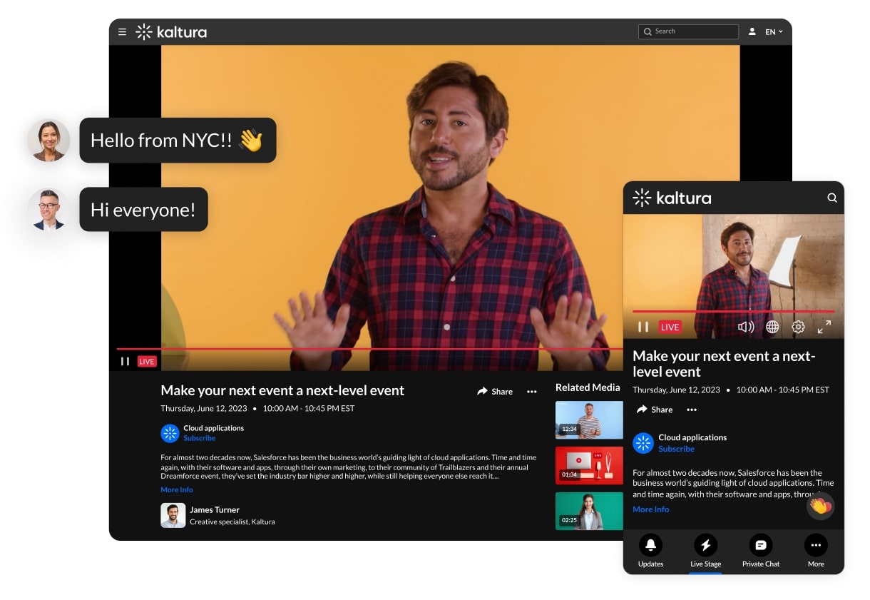Image resolution: width=870 pixels, height=600 pixels.
Task: Pause the video in the mobile player
Action: click(x=642, y=327)
